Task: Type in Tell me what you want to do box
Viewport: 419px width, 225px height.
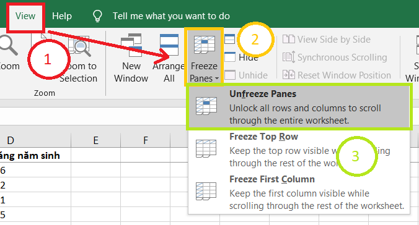Action: (x=171, y=16)
